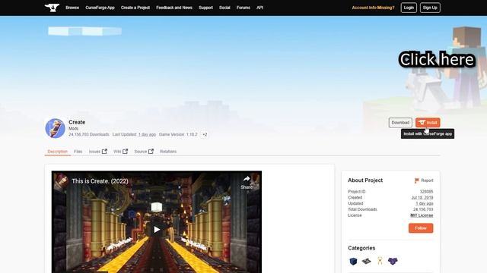Viewport: 487px width, 273px height.
Task: Select the yellow figure category icon
Action: click(x=380, y=261)
